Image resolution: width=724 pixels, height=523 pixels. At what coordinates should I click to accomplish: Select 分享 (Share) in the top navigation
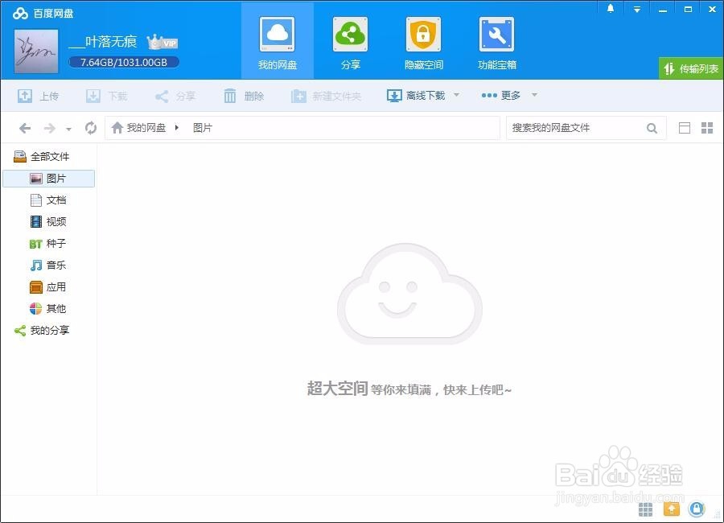pos(350,42)
